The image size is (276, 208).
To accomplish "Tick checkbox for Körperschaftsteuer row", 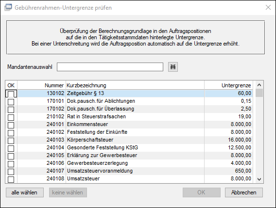I will coord(11,141).
